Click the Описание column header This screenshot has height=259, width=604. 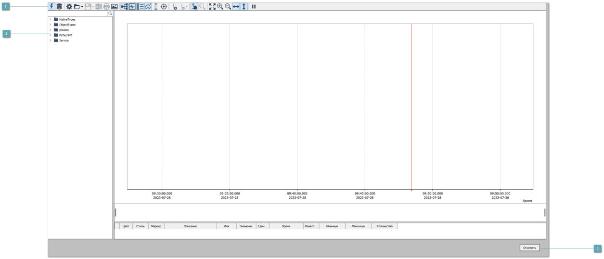click(190, 226)
